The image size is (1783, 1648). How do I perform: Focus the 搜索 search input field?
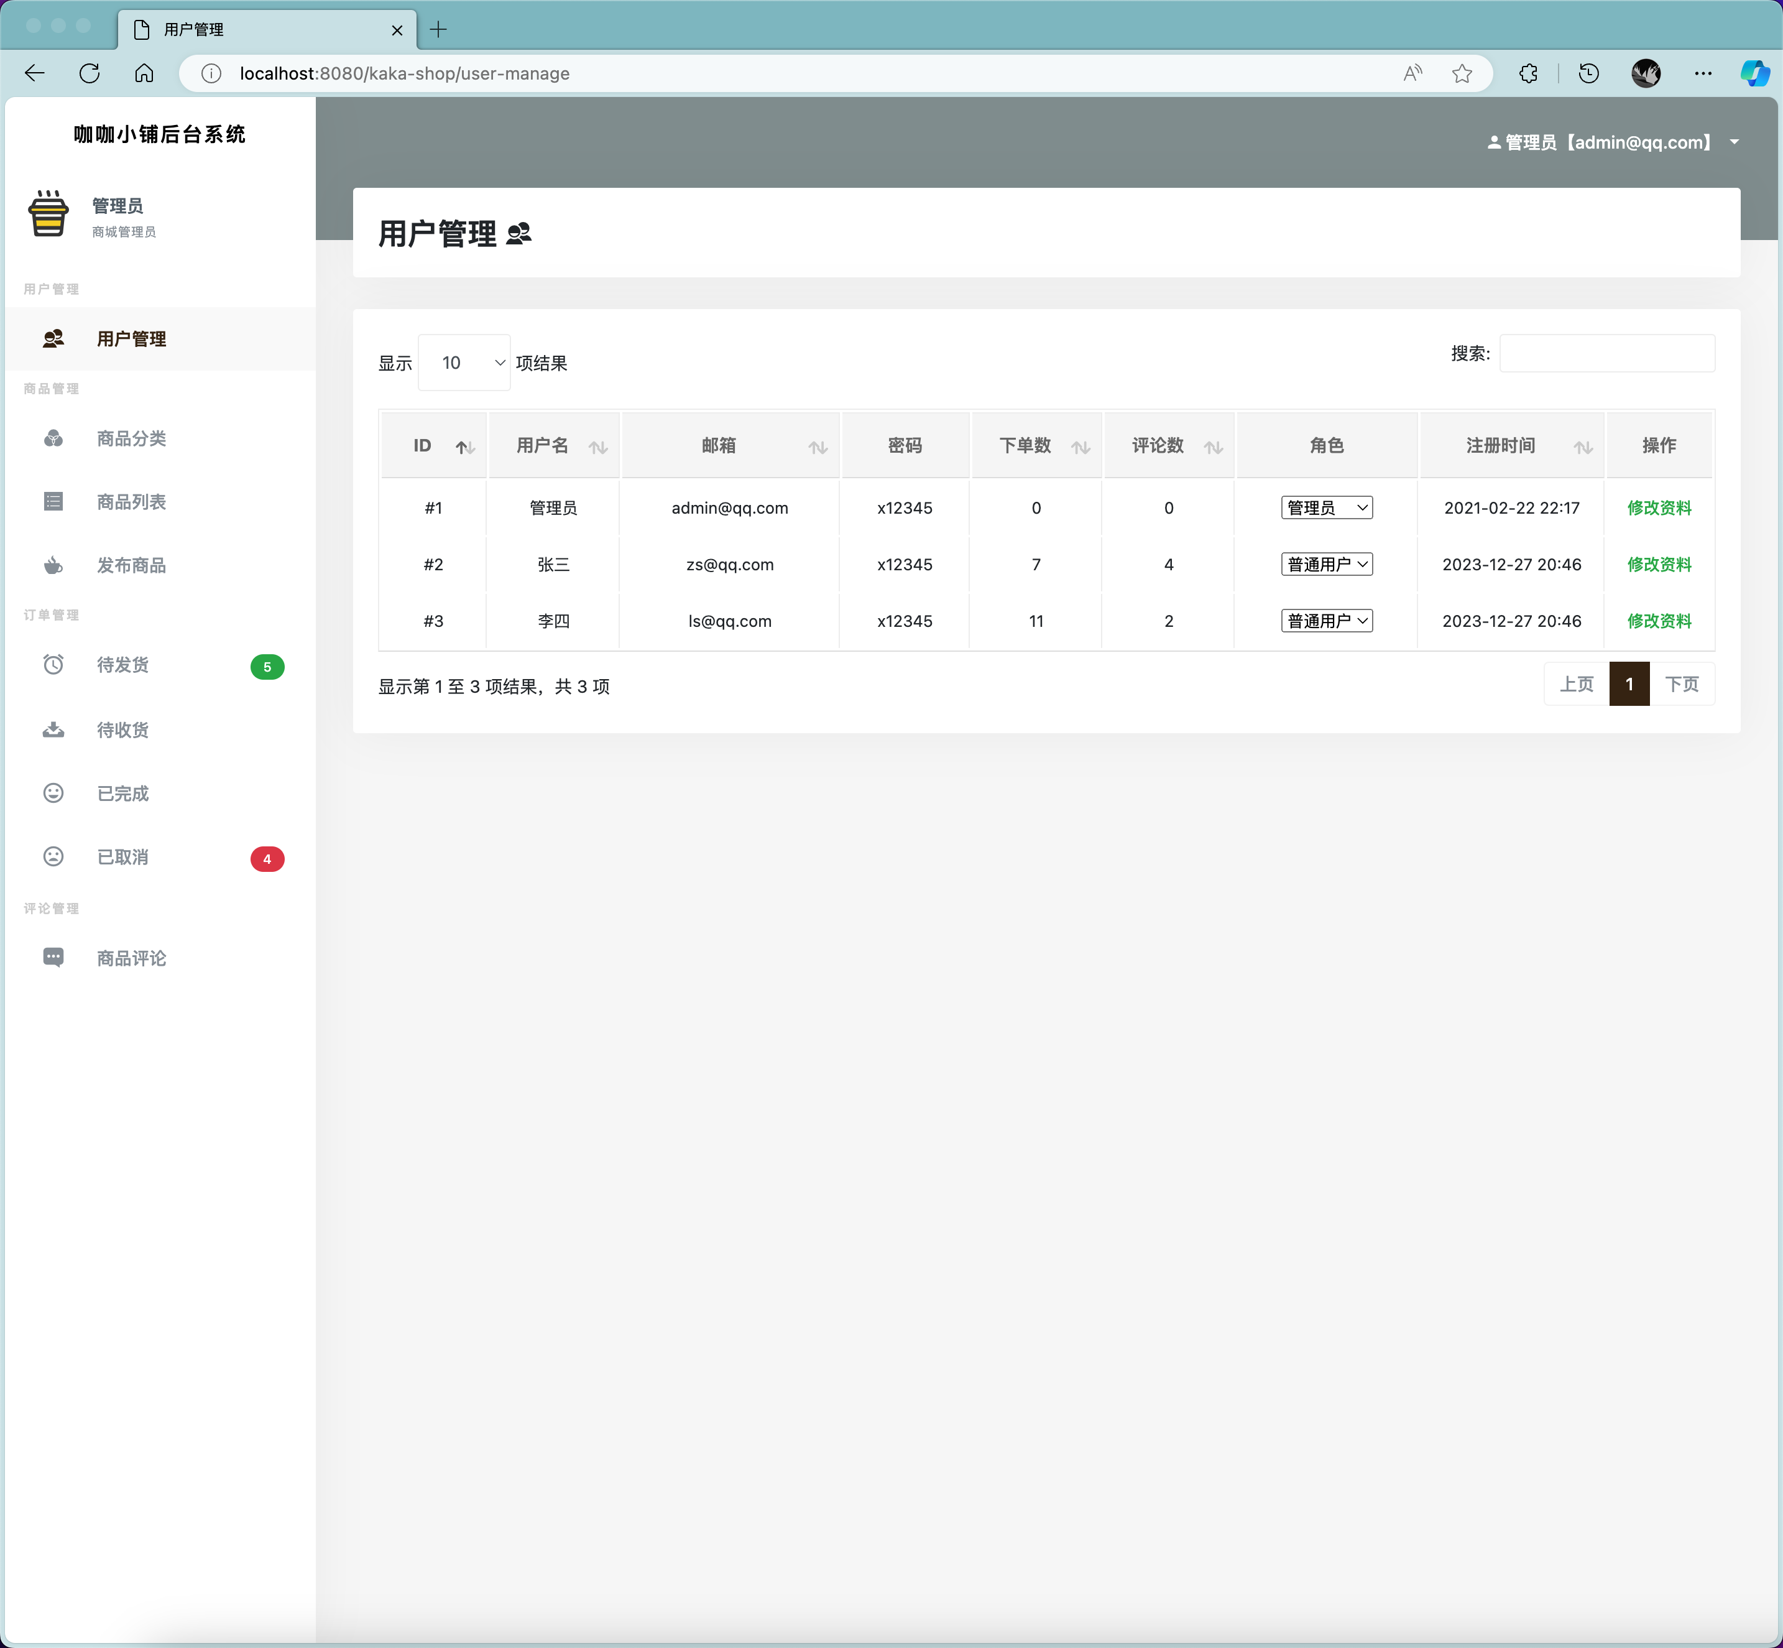1606,353
